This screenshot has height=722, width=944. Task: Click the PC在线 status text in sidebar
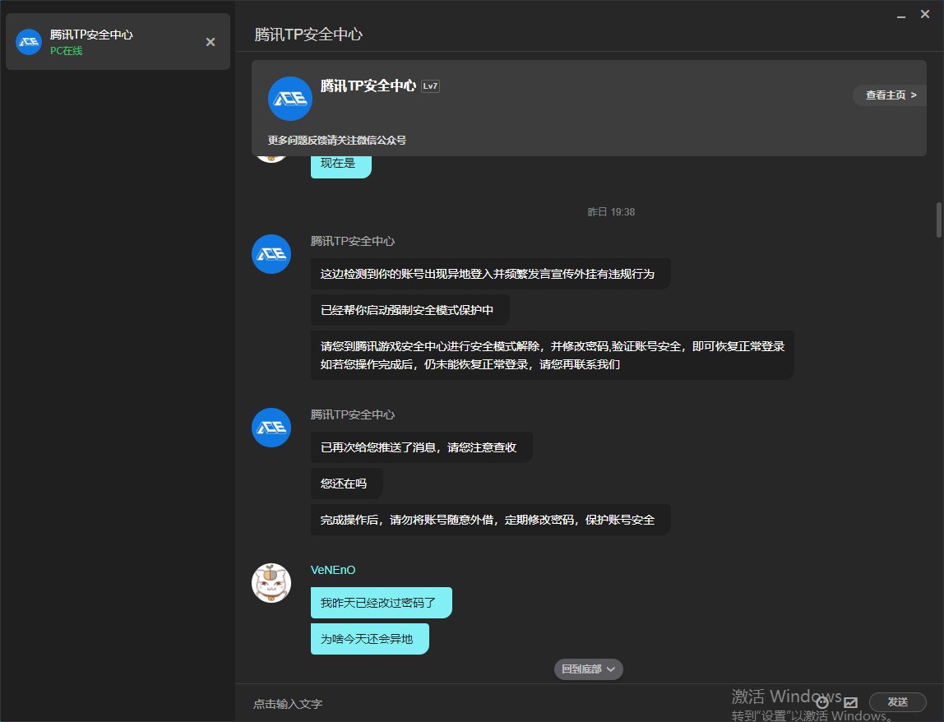pyautogui.click(x=67, y=51)
